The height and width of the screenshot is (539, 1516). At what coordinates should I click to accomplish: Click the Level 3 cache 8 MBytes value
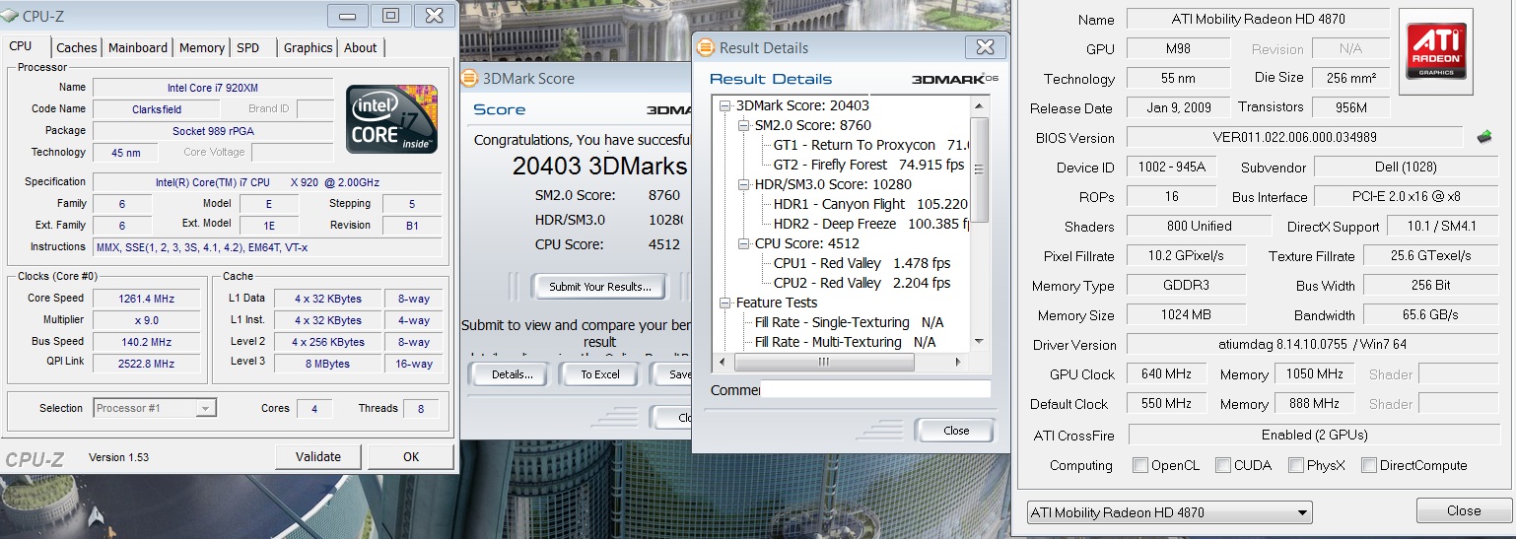point(327,363)
